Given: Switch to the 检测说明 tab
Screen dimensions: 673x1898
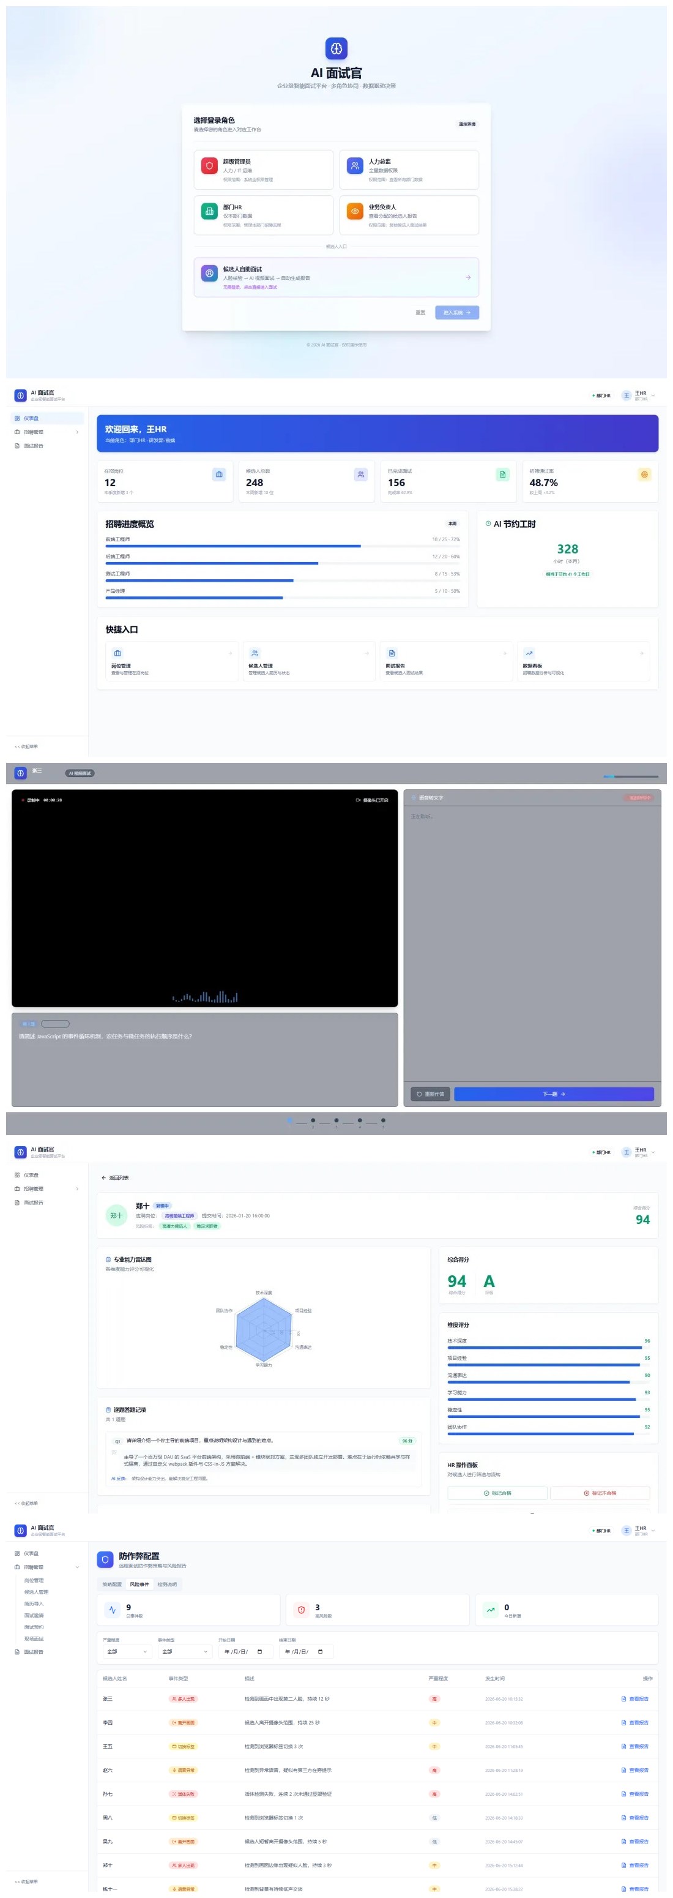Looking at the screenshot, I should (x=167, y=1584).
